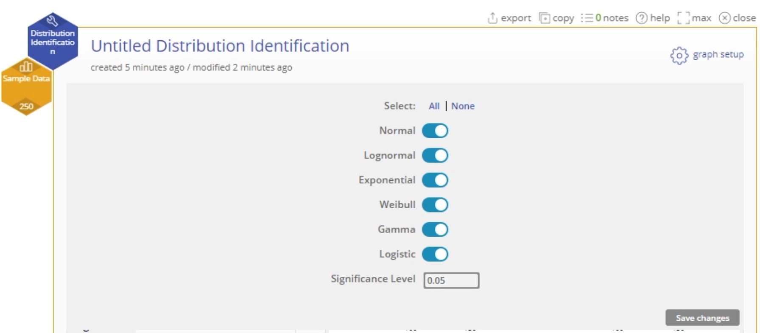Select All distributions link
This screenshot has height=333, width=760.
[x=434, y=106]
